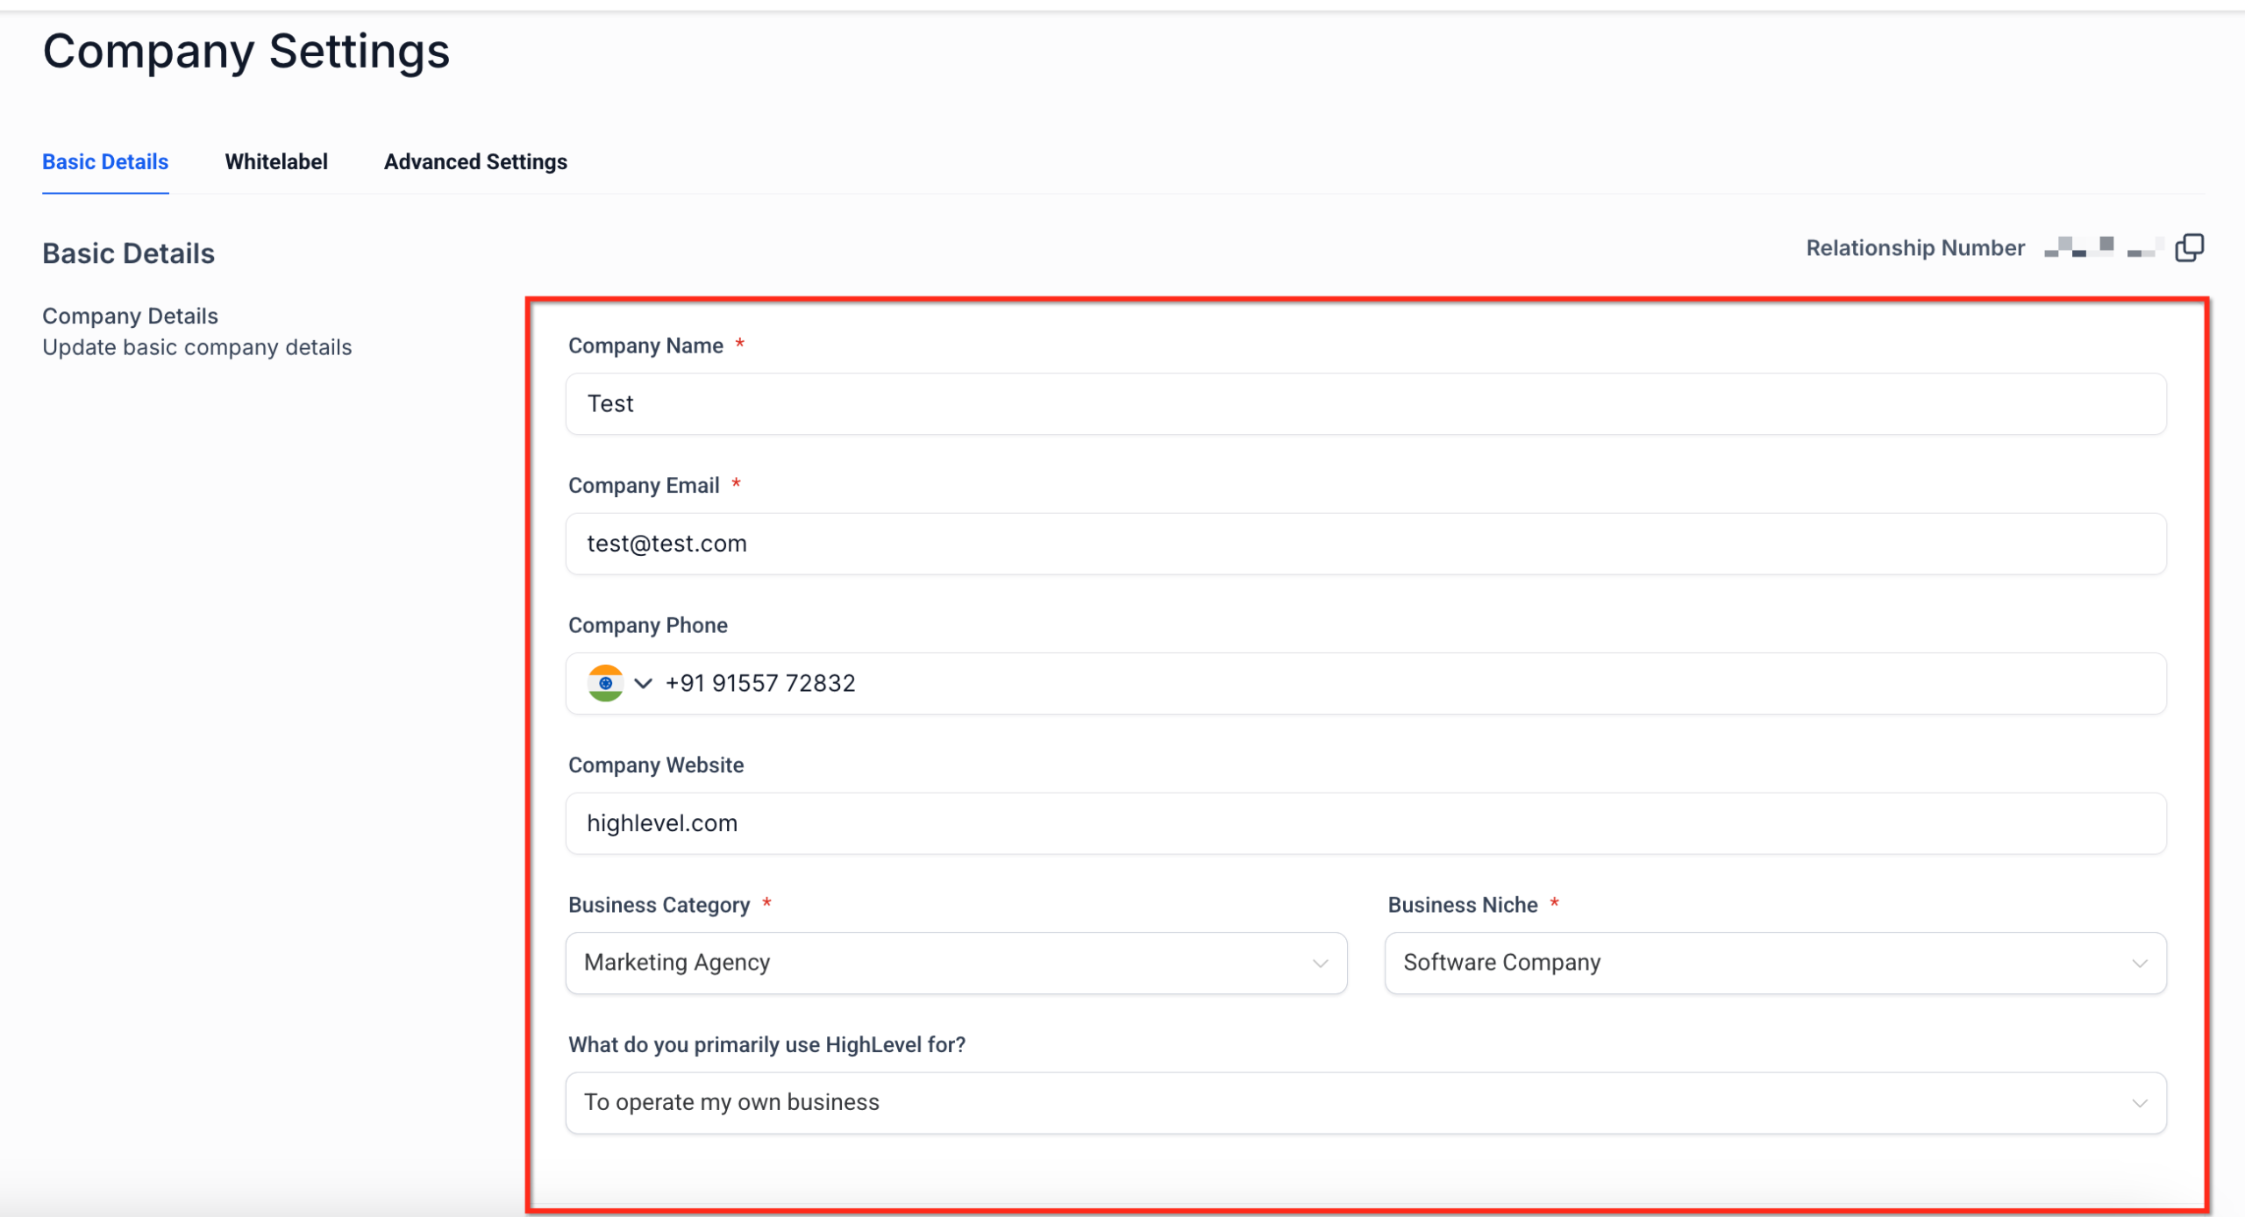The height and width of the screenshot is (1217, 2245).
Task: Open the Business Niche dropdown
Action: pos(1774,963)
